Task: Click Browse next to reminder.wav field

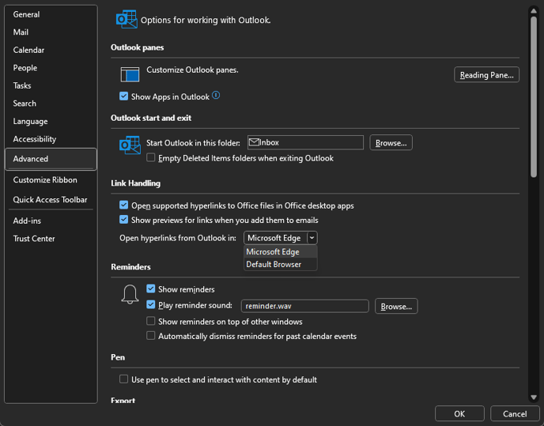Action: (396, 306)
